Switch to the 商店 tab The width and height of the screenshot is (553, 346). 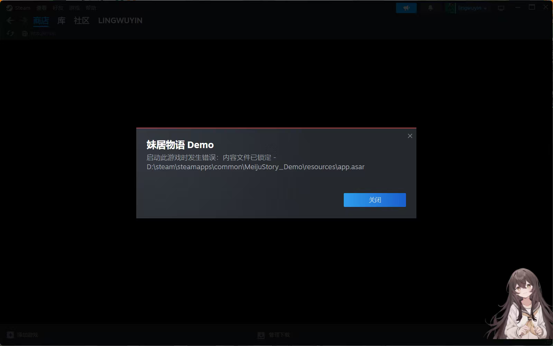(41, 21)
